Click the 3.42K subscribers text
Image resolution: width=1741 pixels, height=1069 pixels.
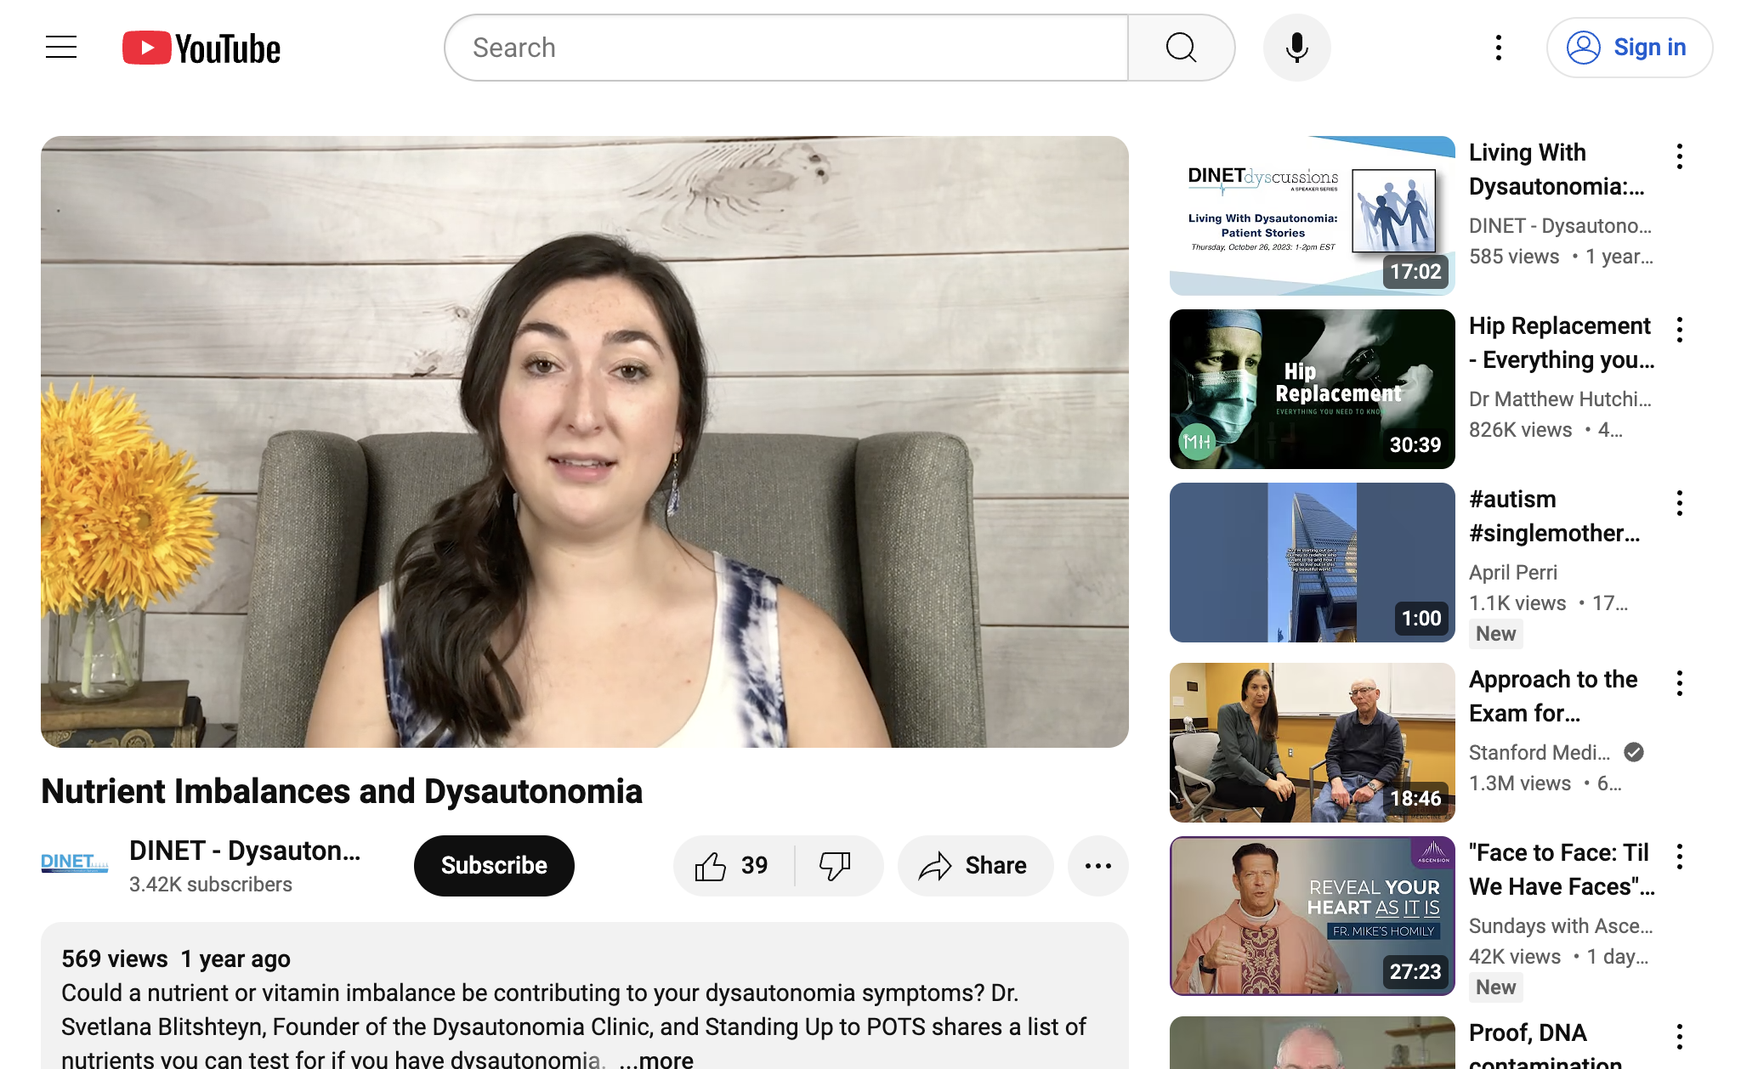tap(211, 885)
